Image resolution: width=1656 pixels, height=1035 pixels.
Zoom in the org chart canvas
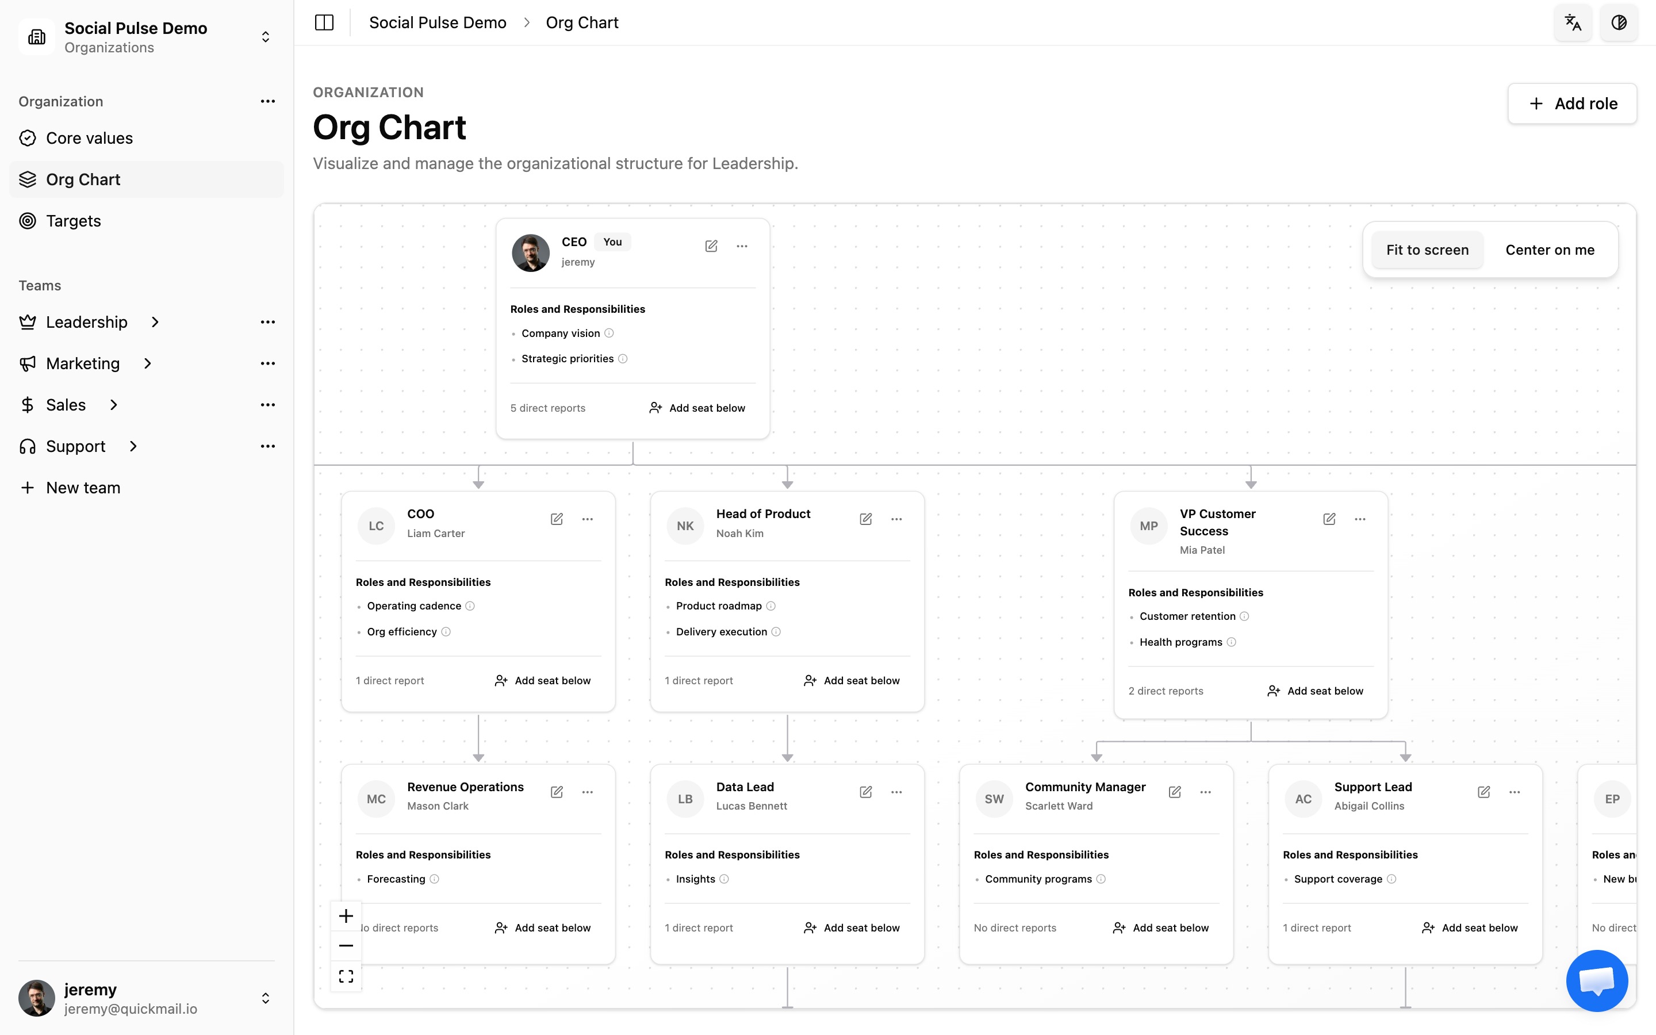[x=346, y=916]
